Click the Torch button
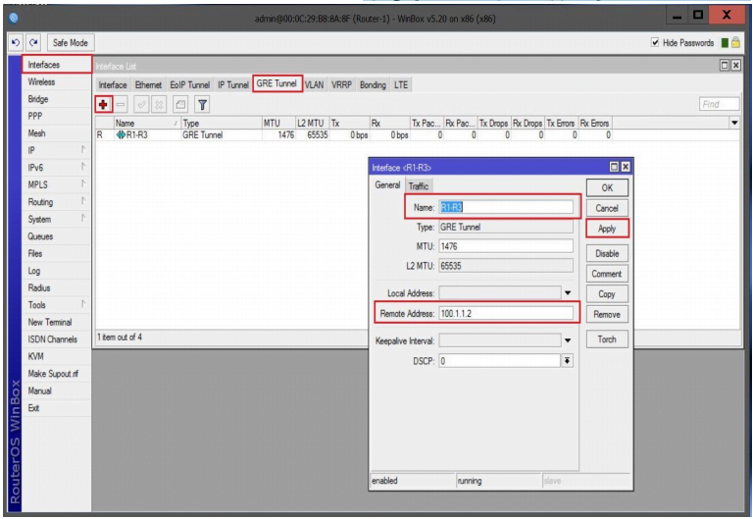The height and width of the screenshot is (519, 753). [607, 339]
